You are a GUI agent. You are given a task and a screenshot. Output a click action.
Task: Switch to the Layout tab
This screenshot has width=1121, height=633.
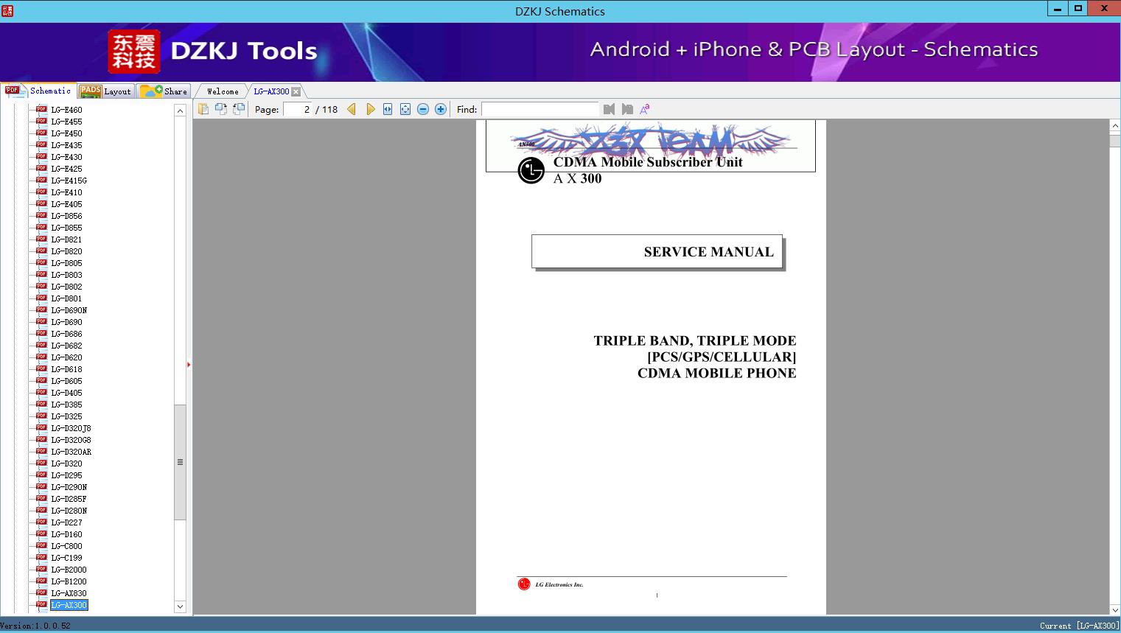pos(105,91)
